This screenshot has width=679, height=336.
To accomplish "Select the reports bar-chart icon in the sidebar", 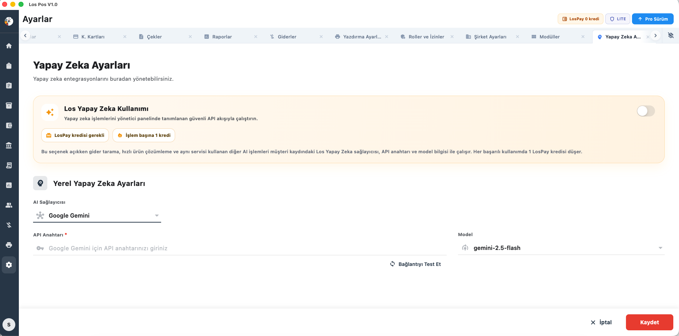I will point(9,185).
